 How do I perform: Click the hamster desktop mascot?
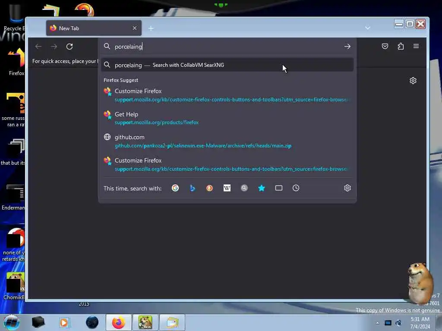(420, 282)
